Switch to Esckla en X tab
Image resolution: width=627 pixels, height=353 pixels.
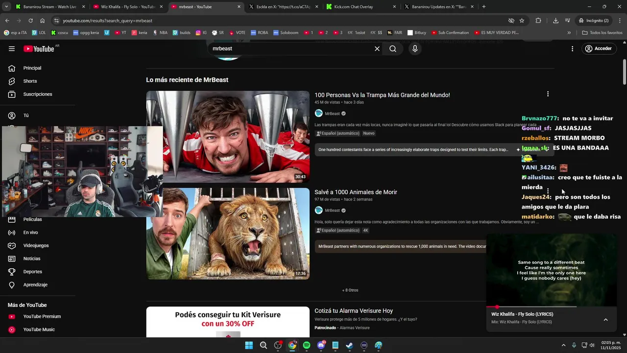click(x=283, y=7)
